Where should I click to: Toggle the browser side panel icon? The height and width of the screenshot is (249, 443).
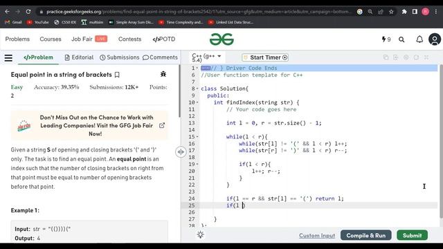(x=415, y=12)
